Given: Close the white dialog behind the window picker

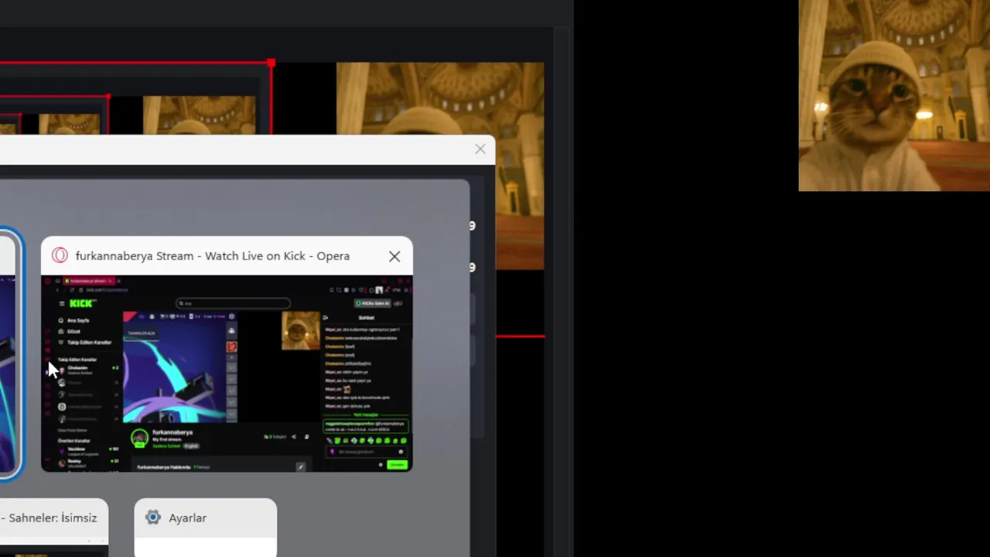Looking at the screenshot, I should coord(480,149).
